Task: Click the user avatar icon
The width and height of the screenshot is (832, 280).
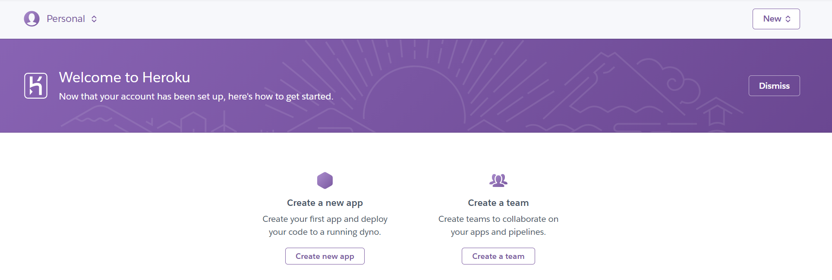Action: pos(32,19)
